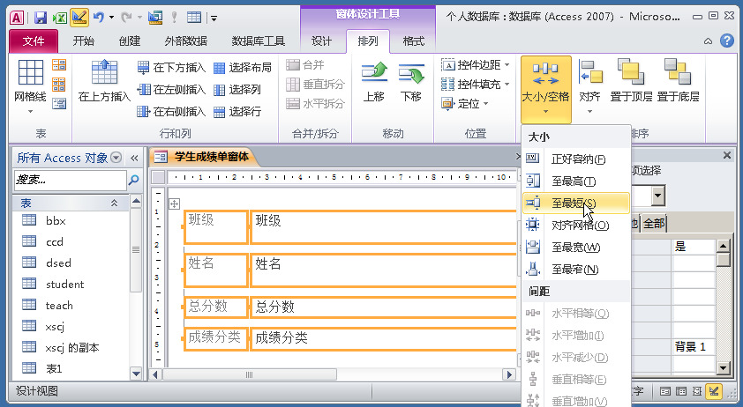The width and height of the screenshot is (743, 407).
Task: Select 至最窄(N) menu item
Action: (576, 270)
